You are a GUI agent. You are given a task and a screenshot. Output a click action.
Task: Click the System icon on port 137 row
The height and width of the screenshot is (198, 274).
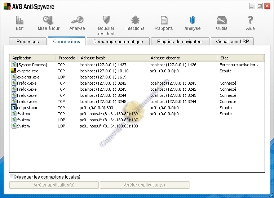click(x=14, y=120)
